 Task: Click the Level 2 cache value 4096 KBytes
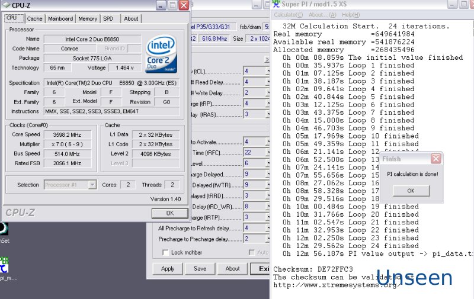(156, 154)
